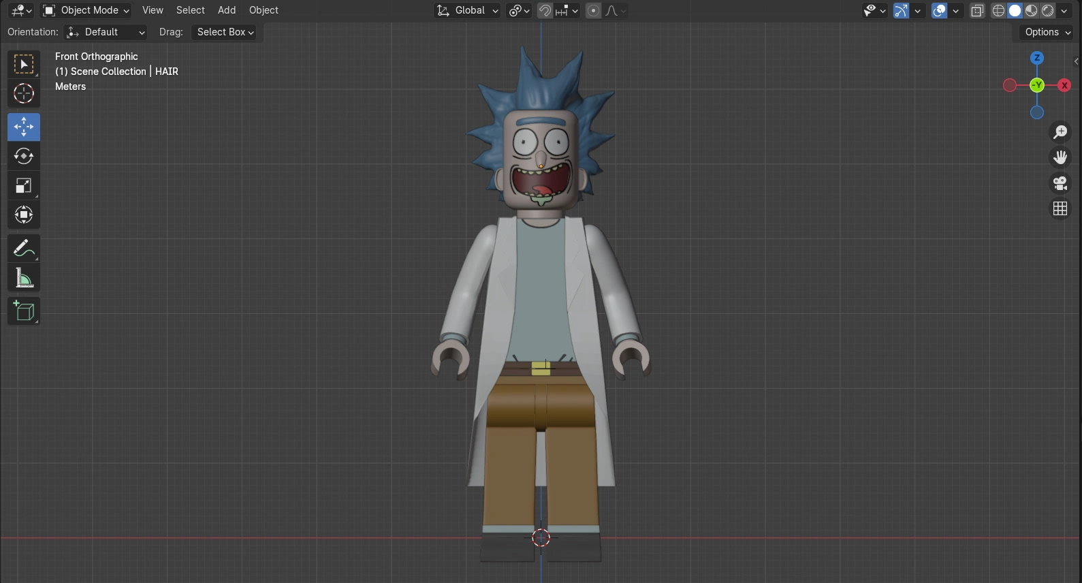This screenshot has width=1082, height=583.
Task: Click the red X axis on gizmo
Action: 1064,85
